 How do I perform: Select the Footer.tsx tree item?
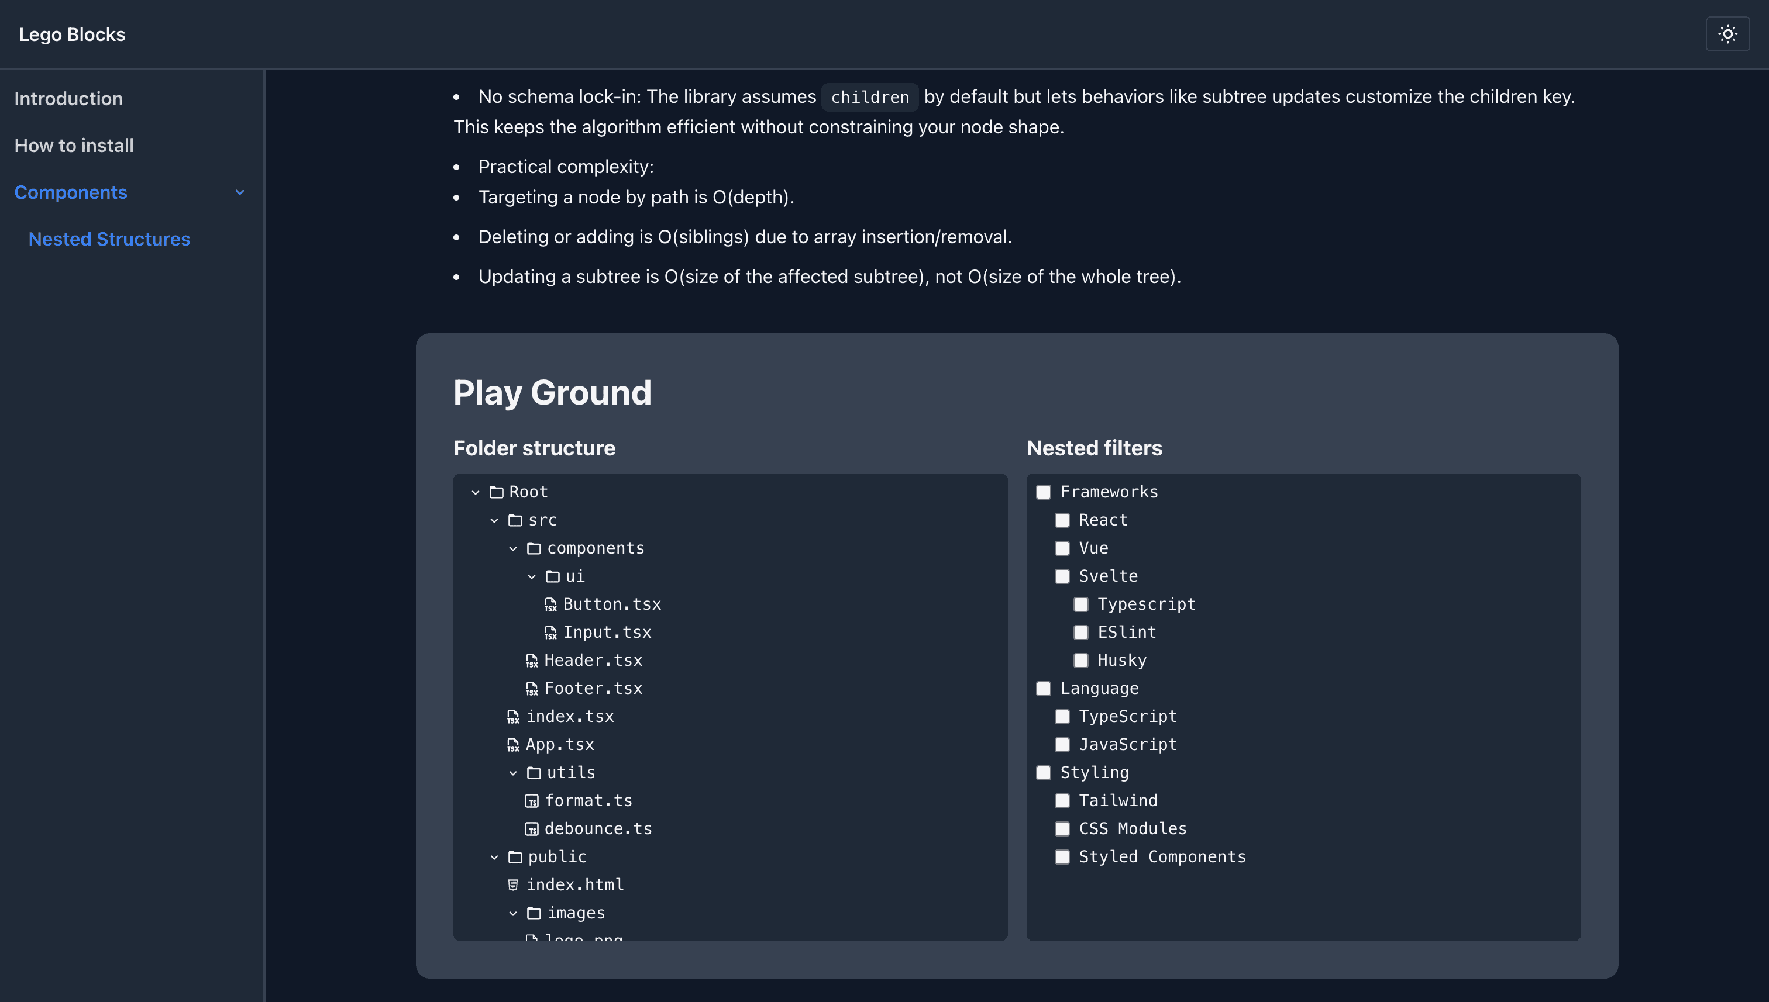click(x=593, y=688)
